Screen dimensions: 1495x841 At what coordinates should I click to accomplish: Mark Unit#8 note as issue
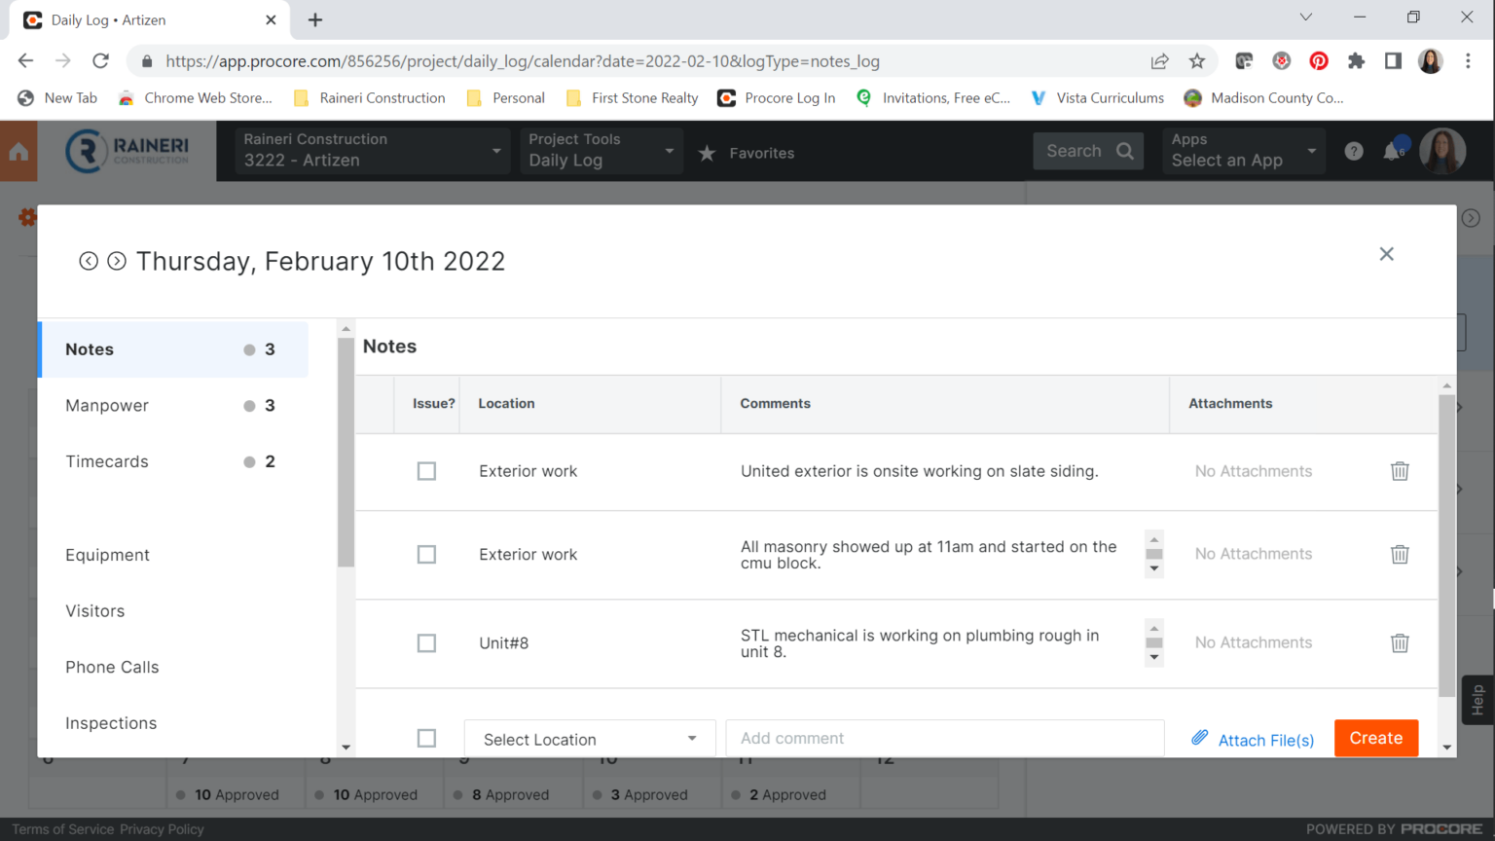point(426,643)
